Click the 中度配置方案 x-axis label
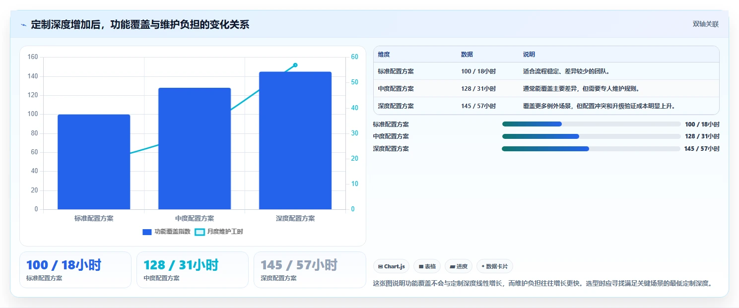The height and width of the screenshot is (308, 739). click(195, 218)
